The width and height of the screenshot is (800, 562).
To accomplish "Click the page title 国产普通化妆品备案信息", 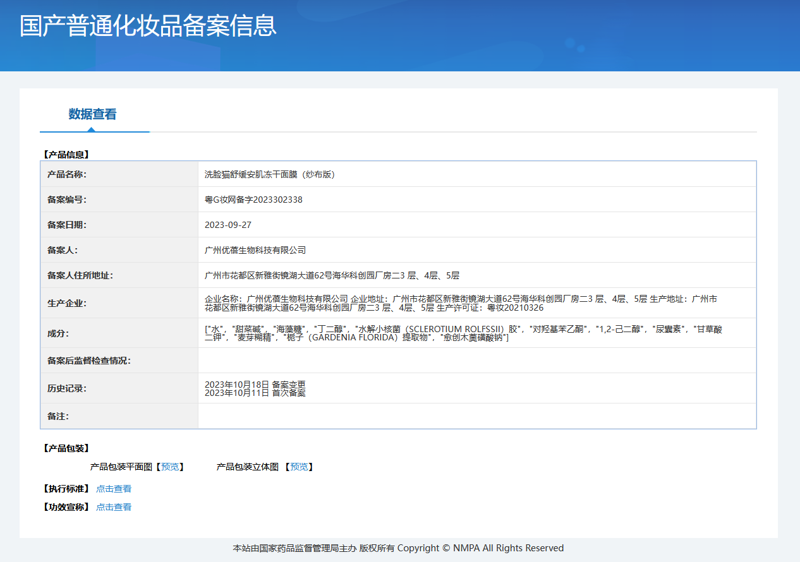I will (148, 27).
